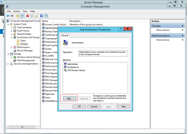Collapse the Administrators actions section

(182, 35)
